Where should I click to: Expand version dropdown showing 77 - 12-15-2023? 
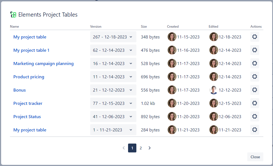[x=113, y=103]
